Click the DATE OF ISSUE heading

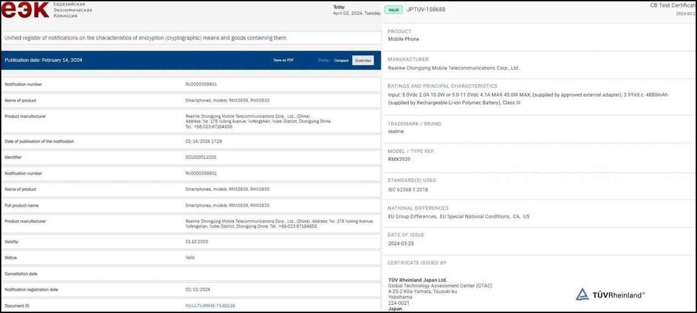406,235
